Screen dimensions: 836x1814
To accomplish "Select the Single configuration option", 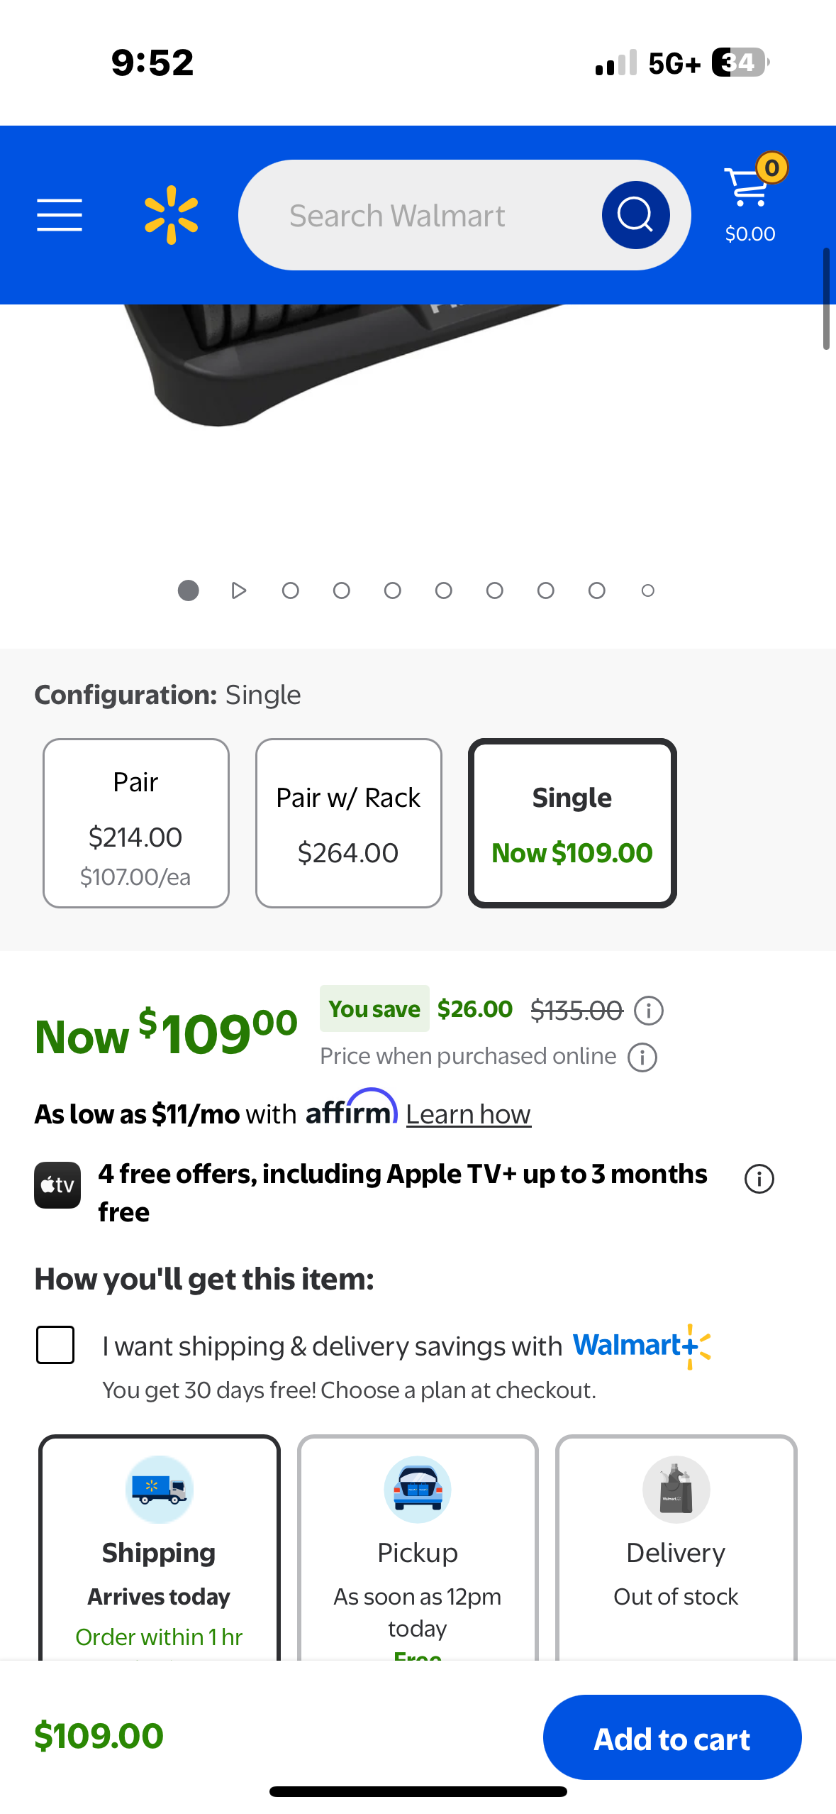I will coord(572,823).
